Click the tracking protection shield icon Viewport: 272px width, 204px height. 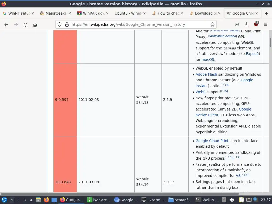59,24
